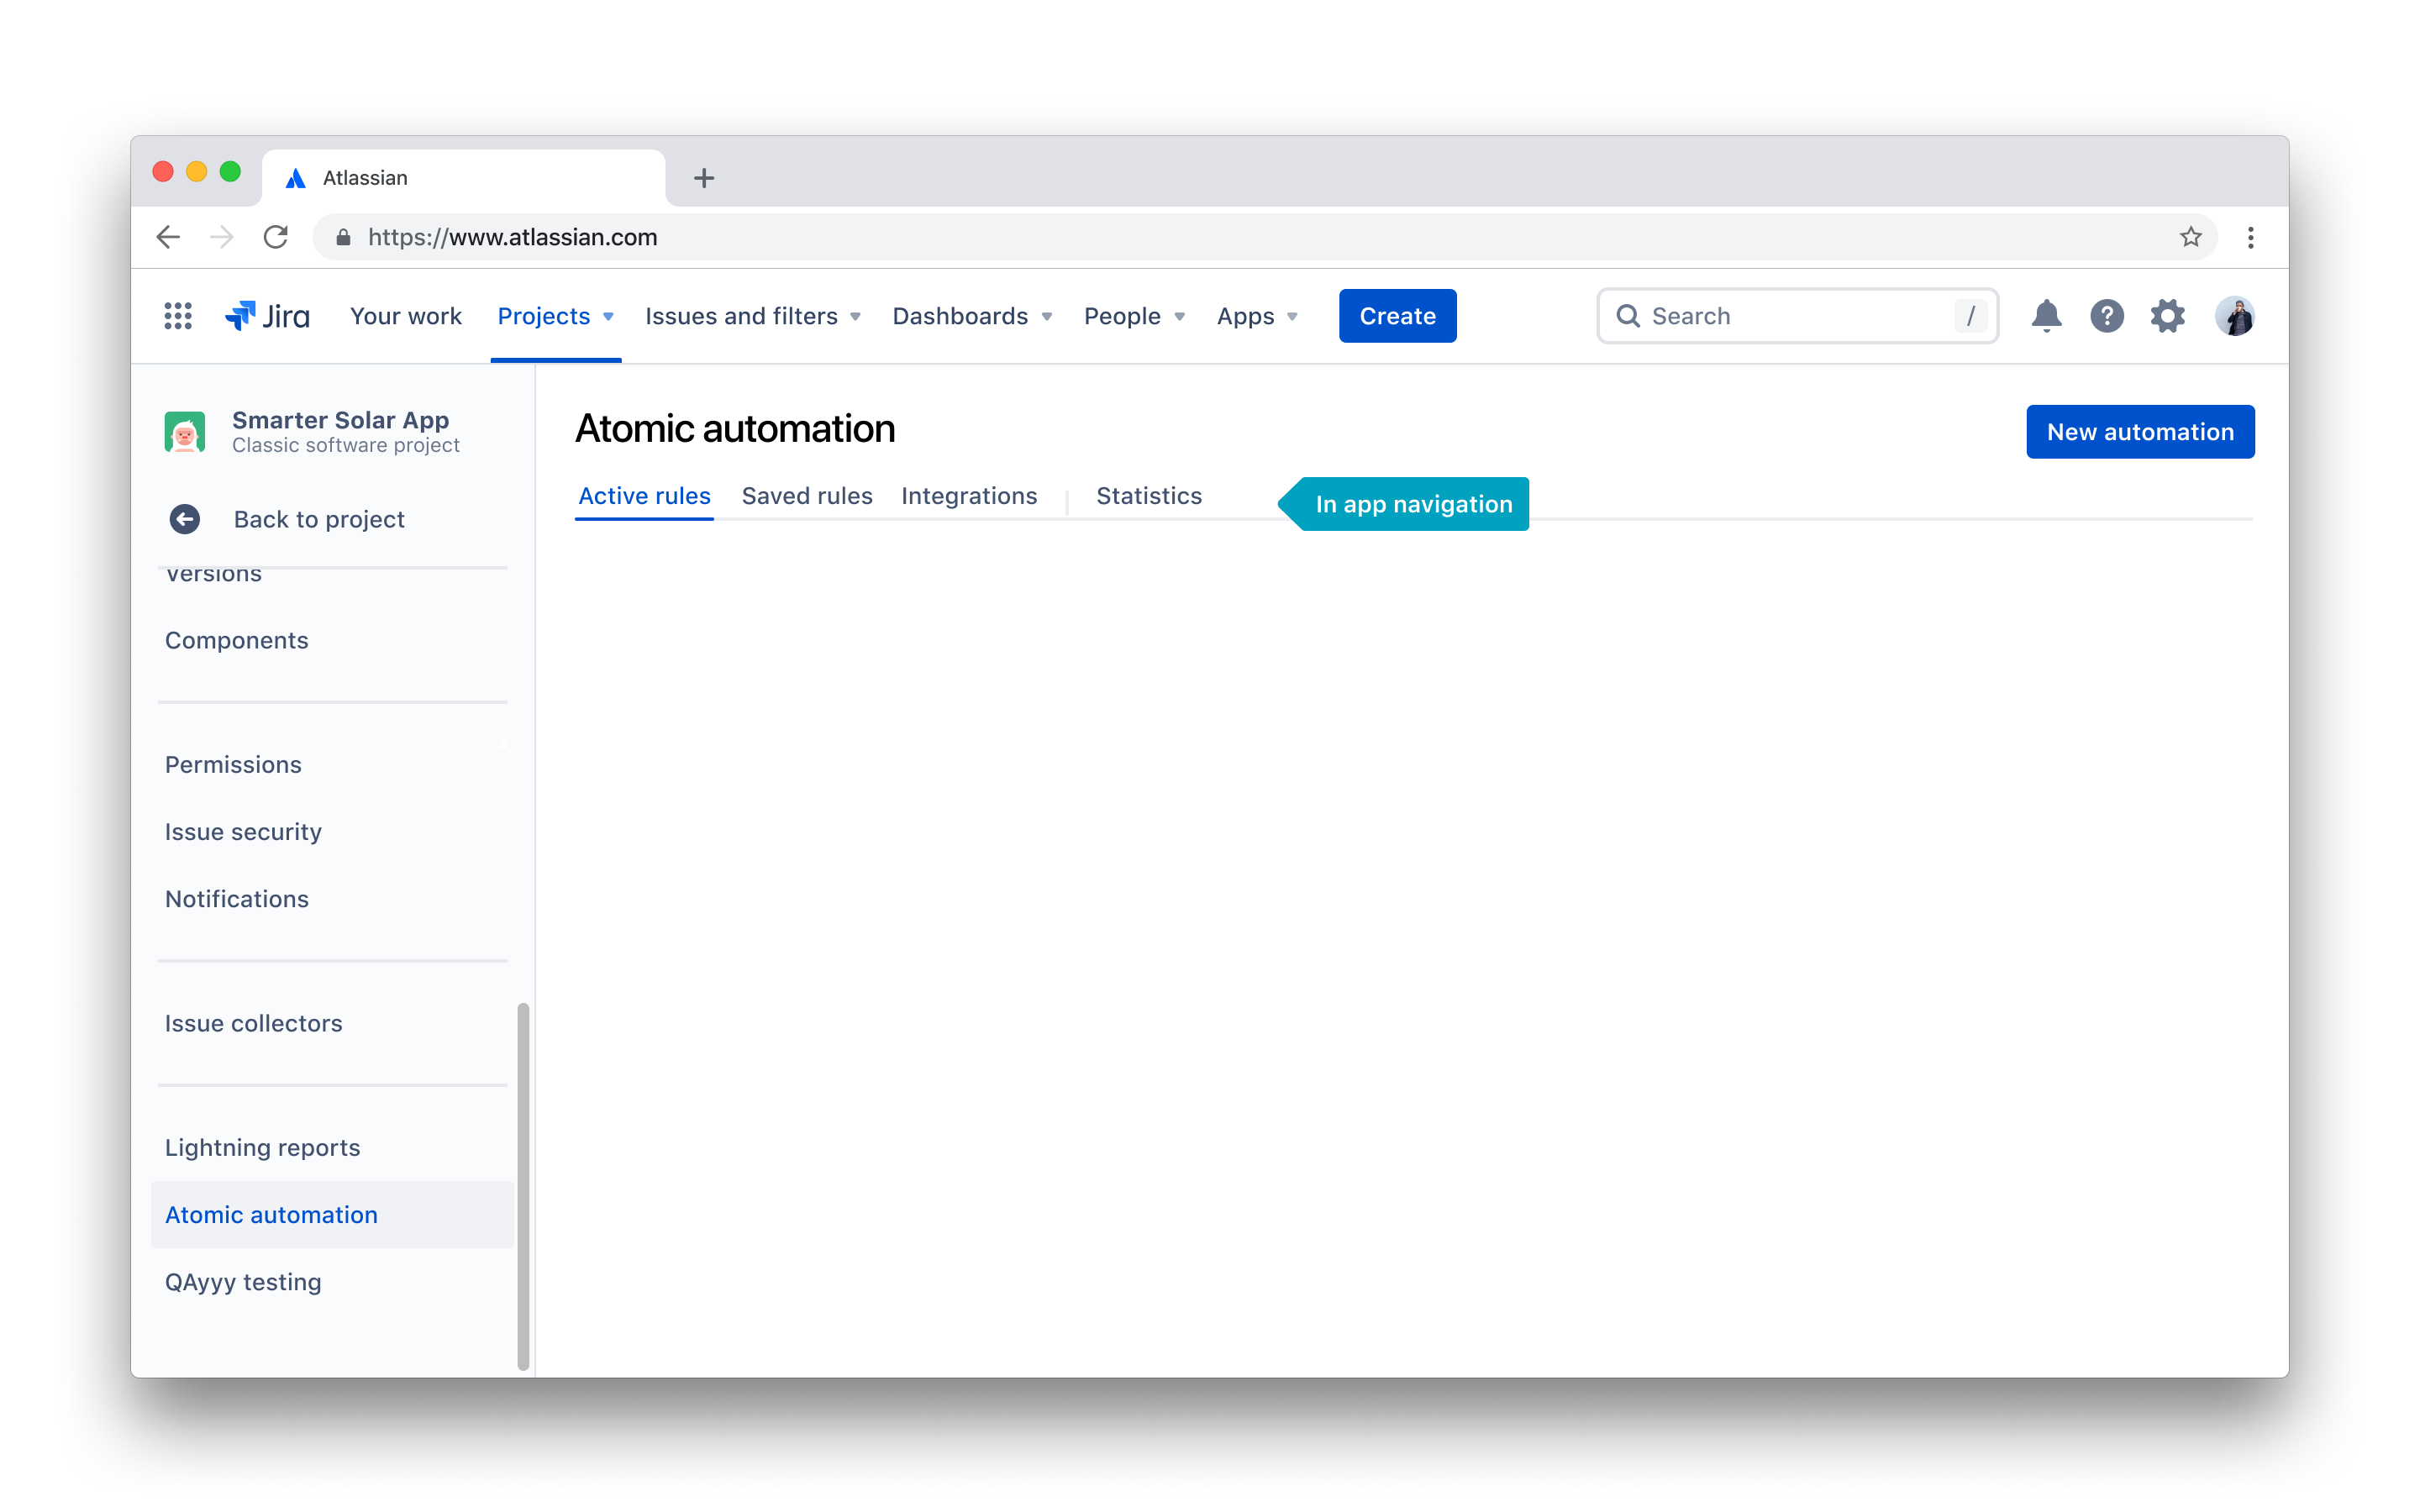Viewport: 2420px width, 1512px height.
Task: Open the Statistics tab
Action: point(1148,495)
